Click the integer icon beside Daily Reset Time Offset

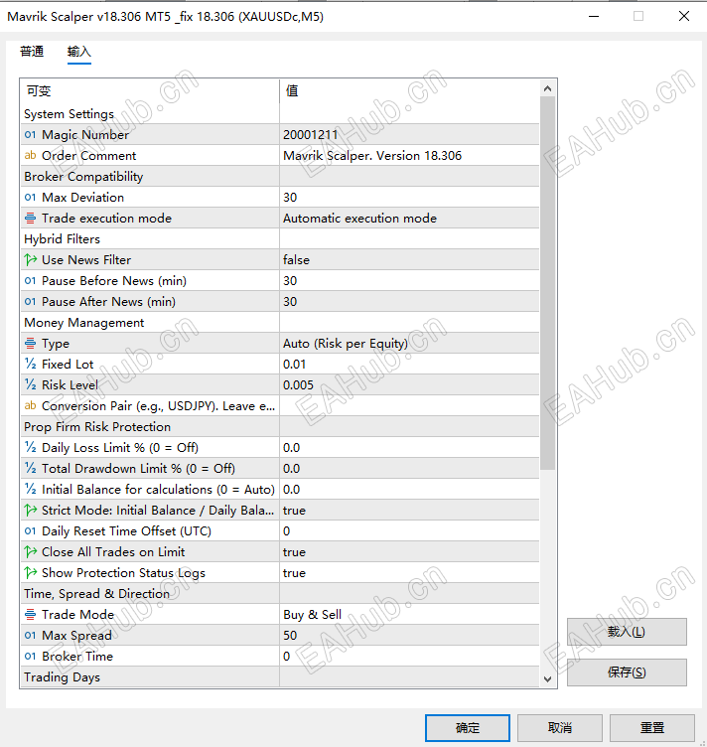click(30, 531)
